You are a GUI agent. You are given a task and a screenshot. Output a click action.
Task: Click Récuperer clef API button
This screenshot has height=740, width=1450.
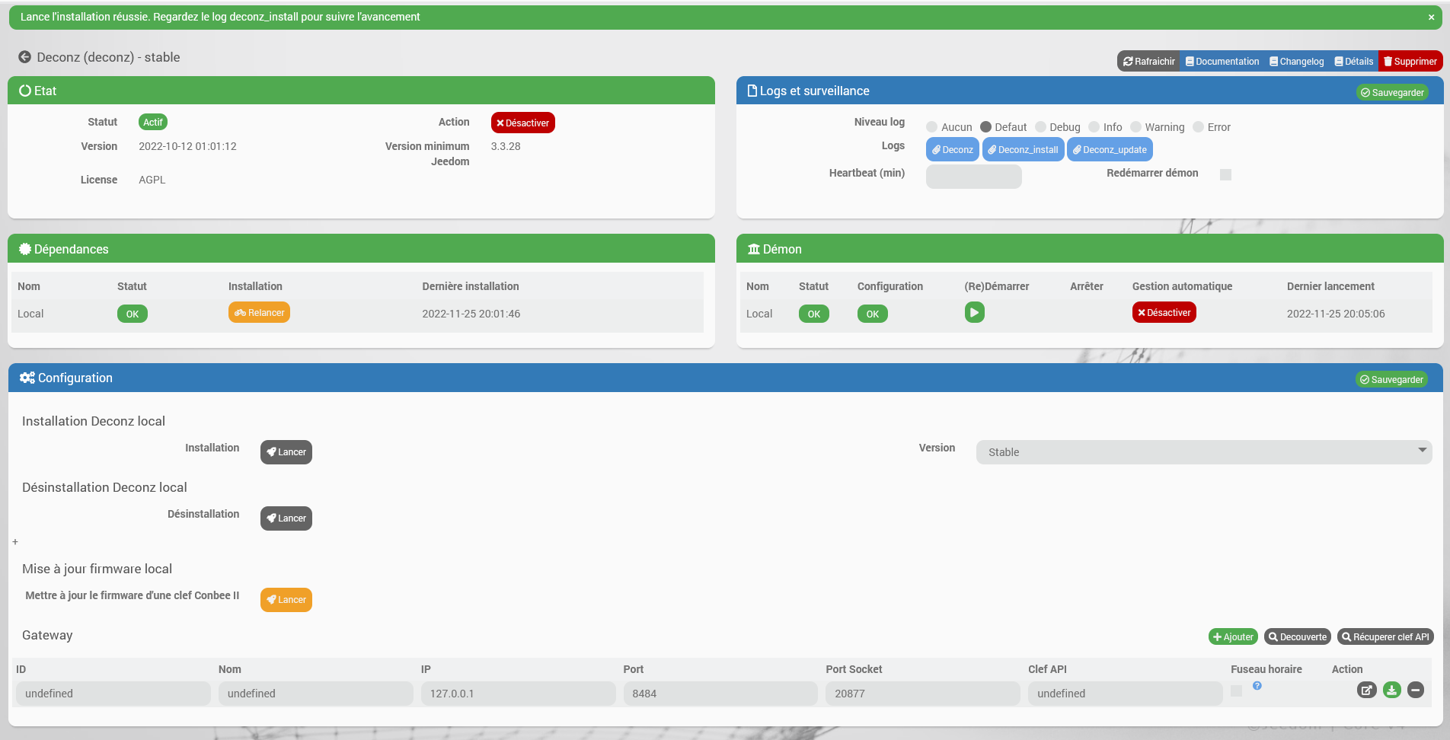tap(1385, 637)
